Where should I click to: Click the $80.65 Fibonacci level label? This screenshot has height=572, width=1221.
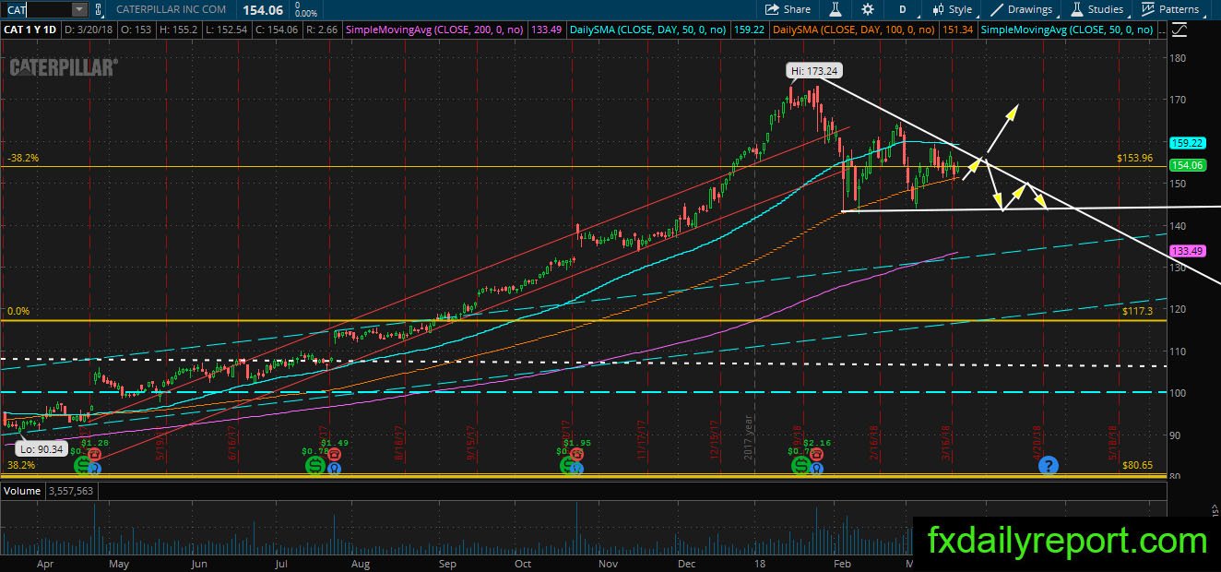click(x=1138, y=466)
